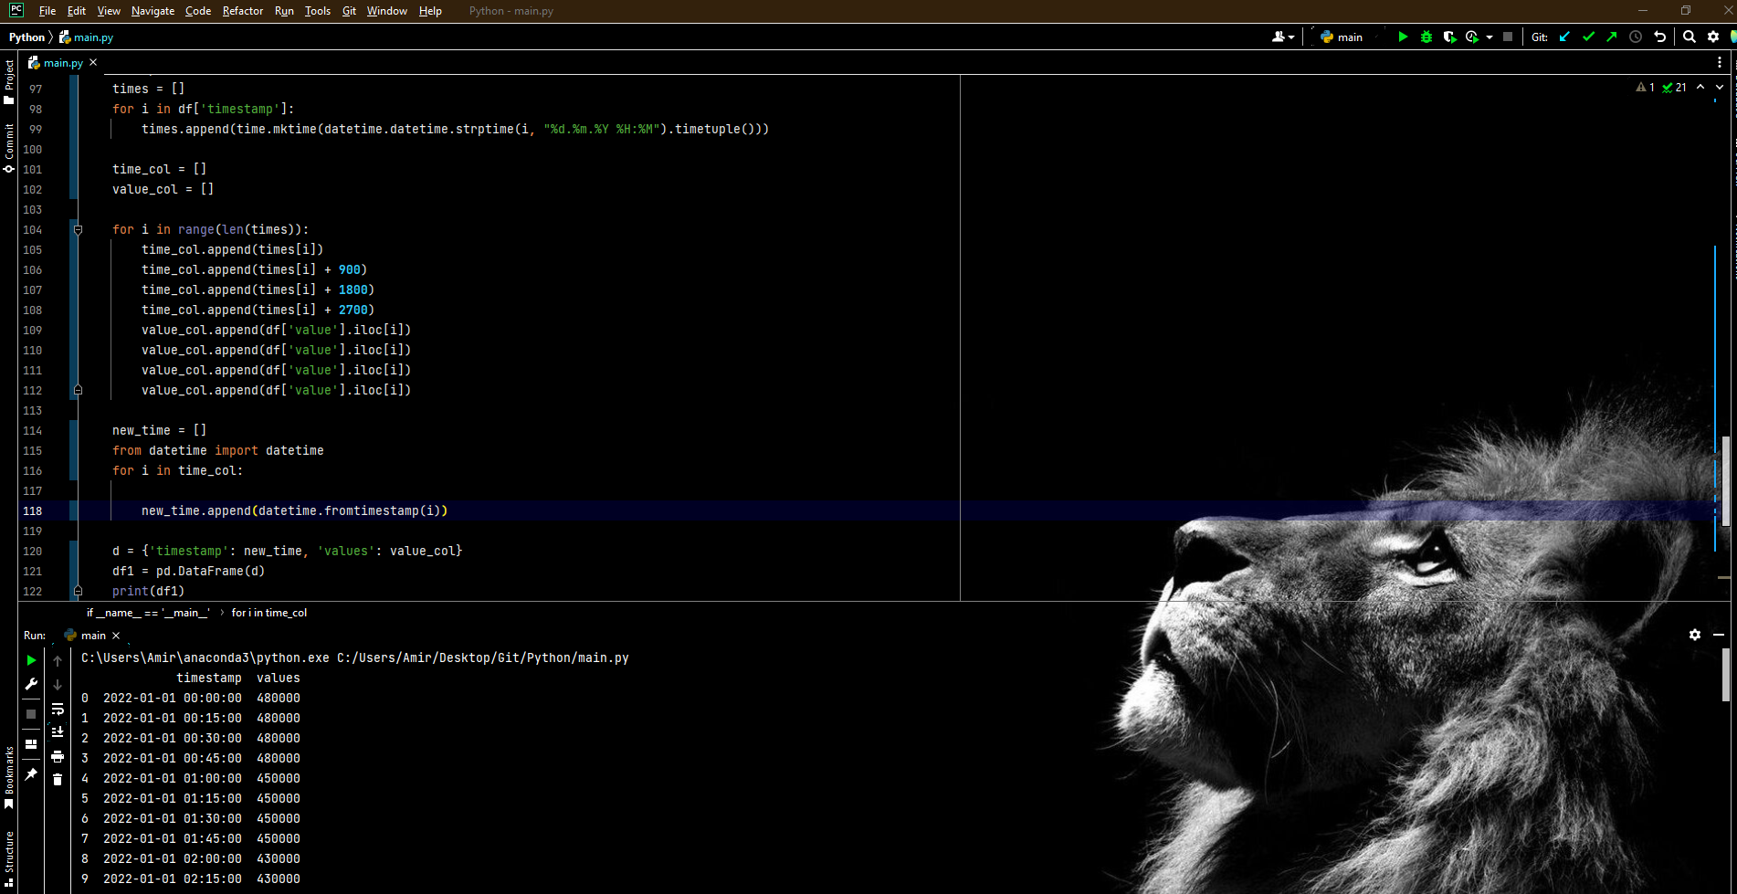Toggle scroll to end of console
This screenshot has height=894, width=1737.
pos(58,732)
